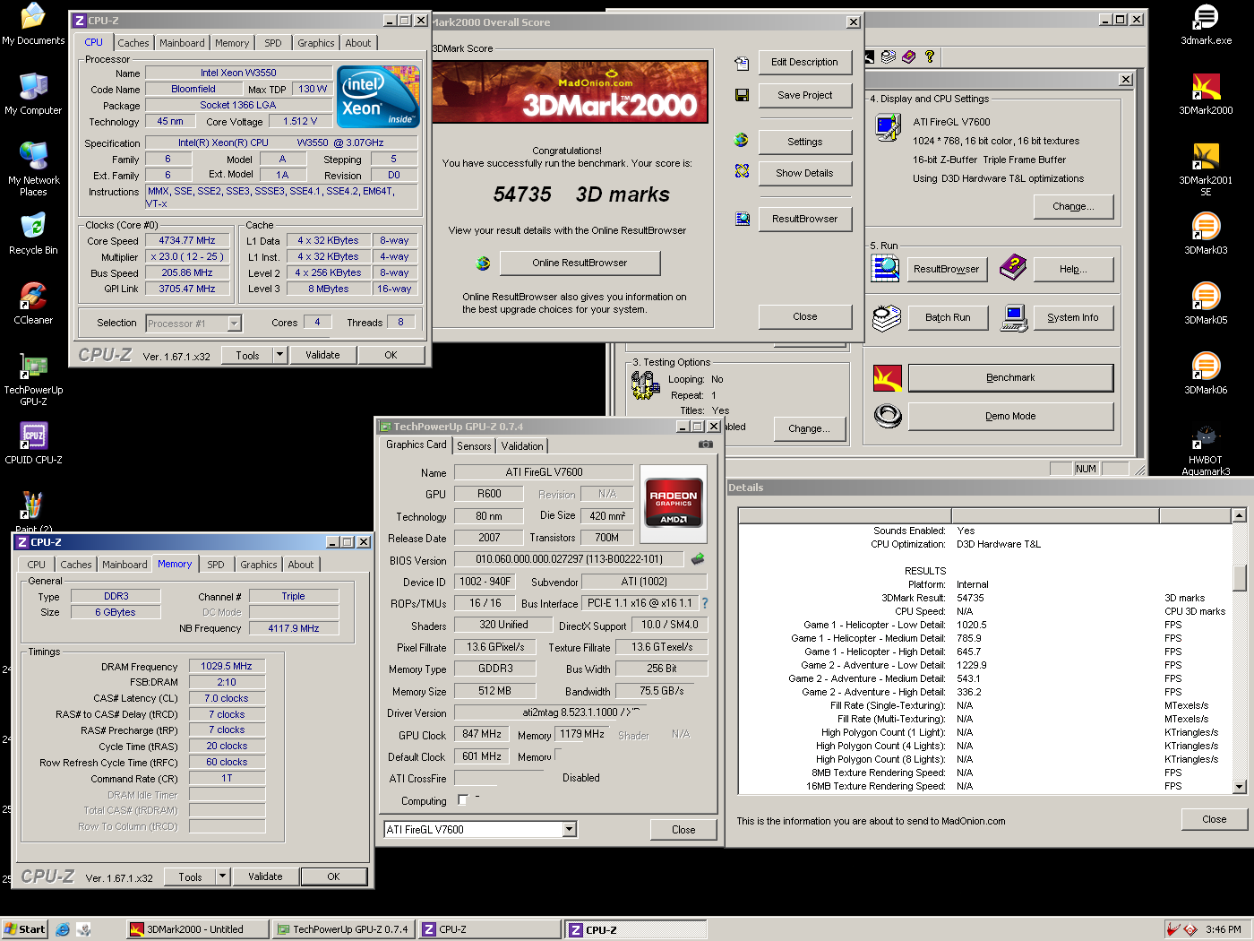The height and width of the screenshot is (941, 1254).
Task: Switch to 3DMark2000 - Untitled taskbar button
Action: 198,929
